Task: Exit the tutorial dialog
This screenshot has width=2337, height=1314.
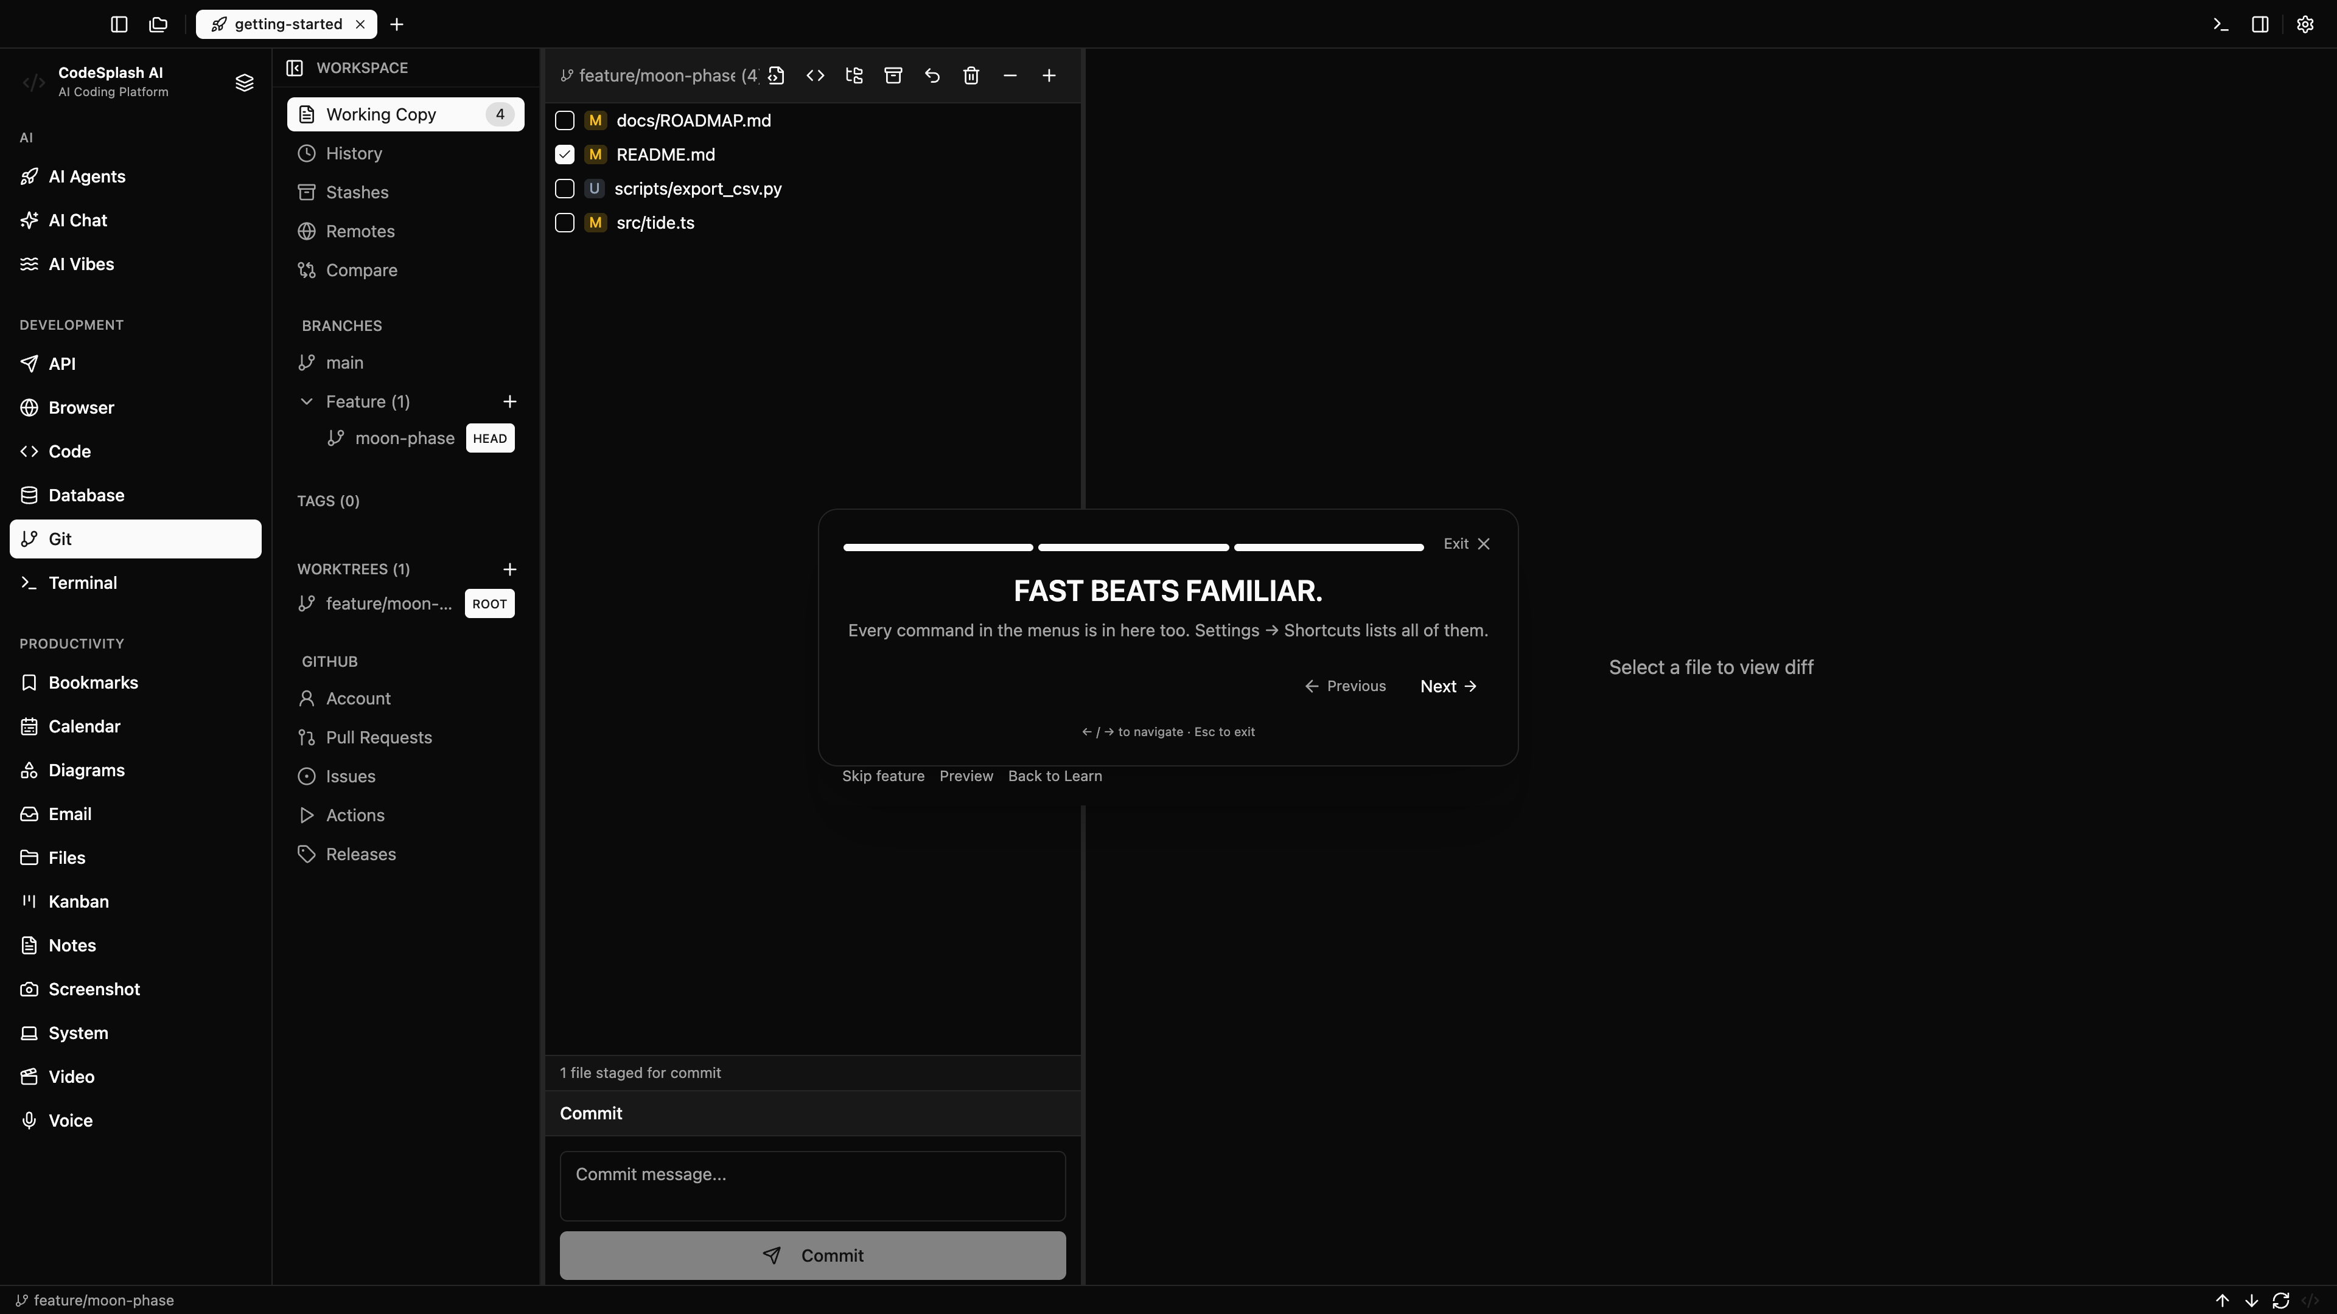Action: 1467,544
